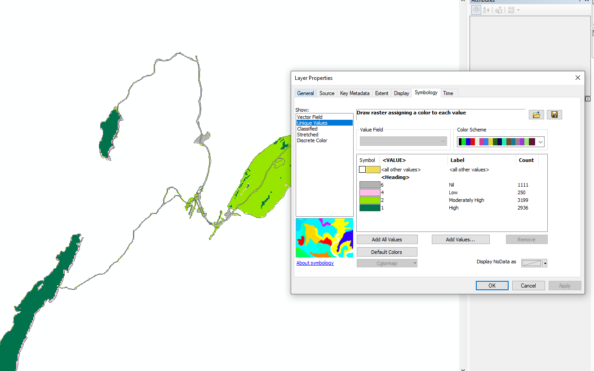The image size is (594, 371).
Task: Click the light green swatch for value 2
Action: (x=370, y=200)
